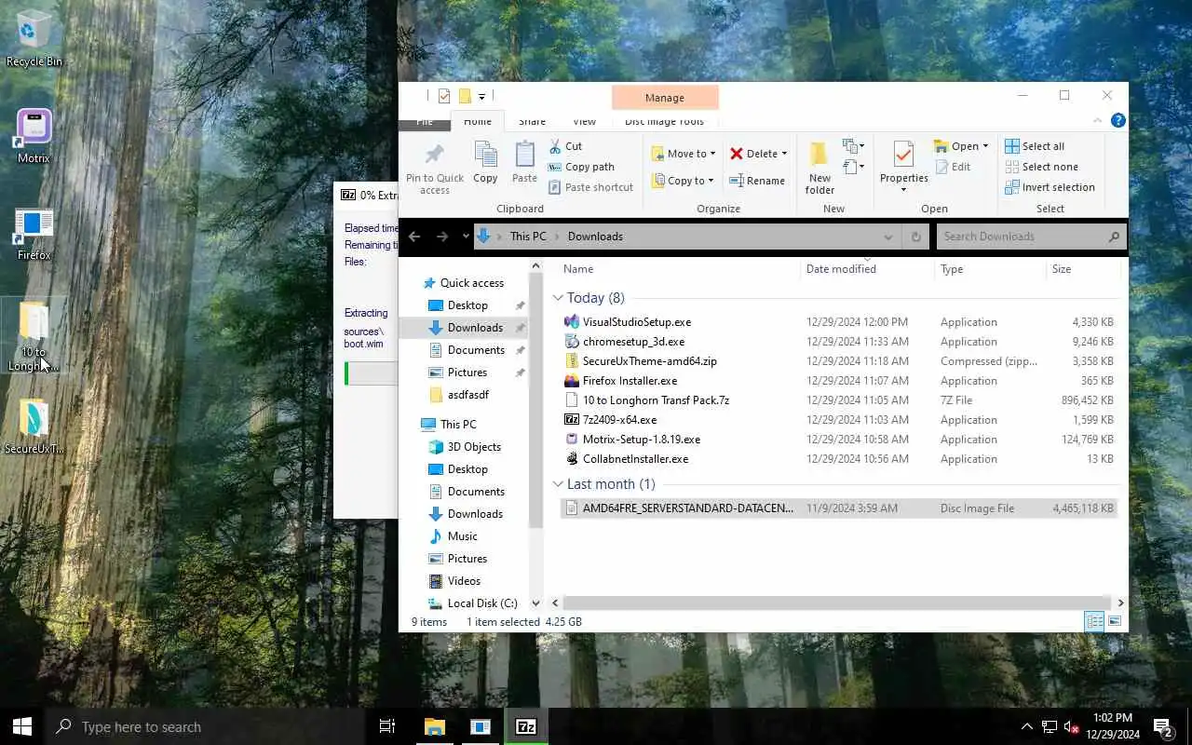The width and height of the screenshot is (1192, 745).
Task: Sort by the Name column header
Action: click(578, 269)
